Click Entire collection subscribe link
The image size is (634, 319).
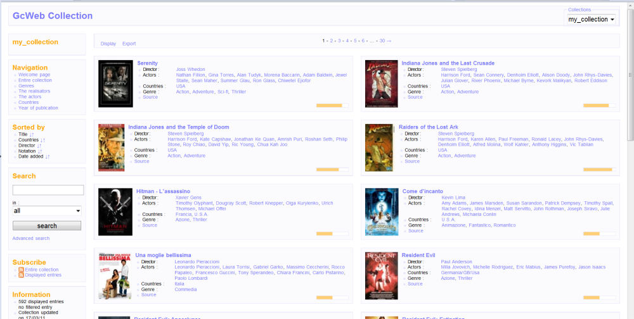[x=42, y=270]
